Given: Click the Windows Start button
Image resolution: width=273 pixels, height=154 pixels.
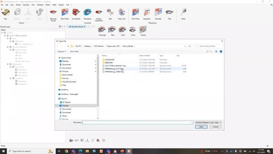Looking at the screenshot, I should [x=3, y=151].
